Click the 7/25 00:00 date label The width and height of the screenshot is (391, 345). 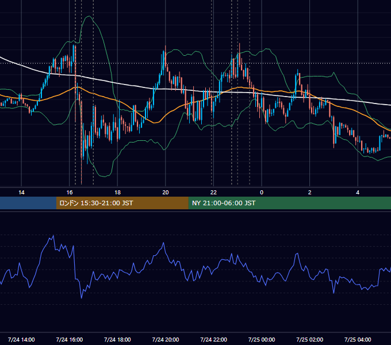262,339
